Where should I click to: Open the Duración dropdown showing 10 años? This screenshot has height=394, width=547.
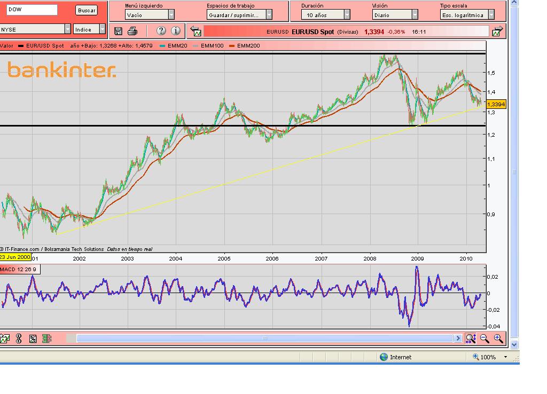tap(347, 15)
